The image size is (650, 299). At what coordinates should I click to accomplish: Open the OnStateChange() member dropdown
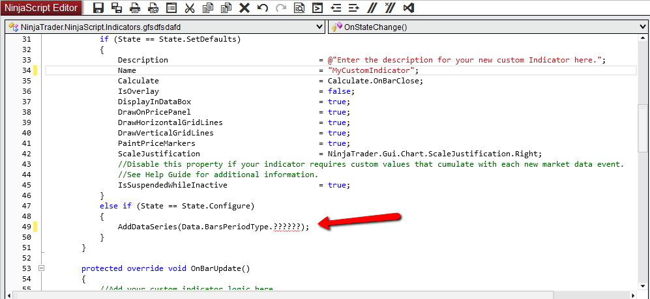(487, 27)
